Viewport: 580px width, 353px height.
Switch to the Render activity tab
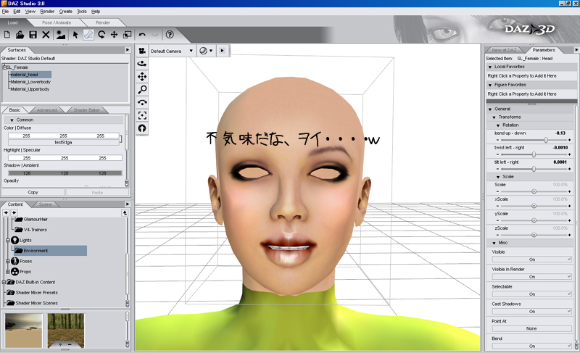(x=103, y=22)
